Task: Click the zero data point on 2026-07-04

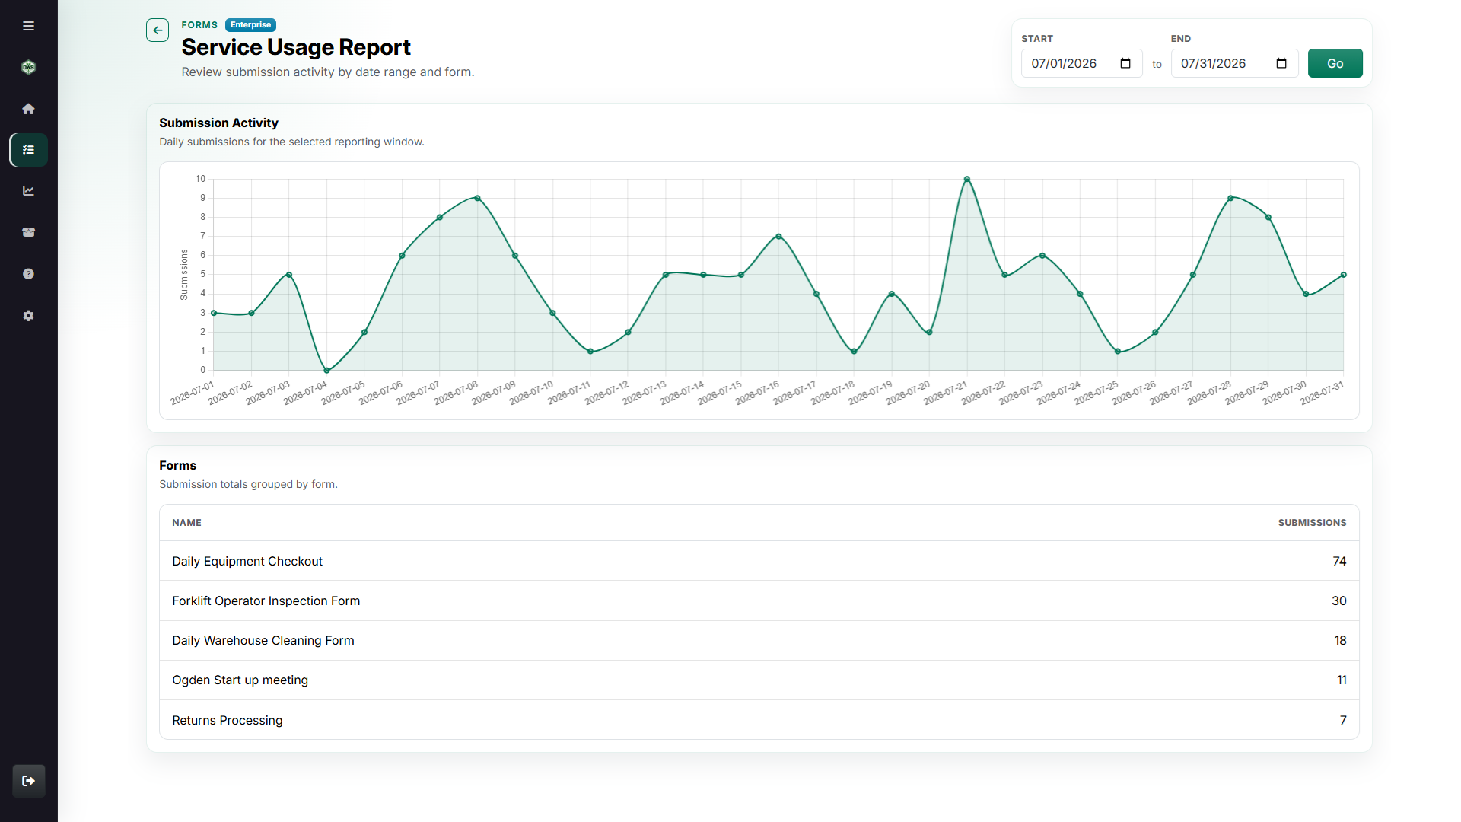Action: click(x=326, y=371)
